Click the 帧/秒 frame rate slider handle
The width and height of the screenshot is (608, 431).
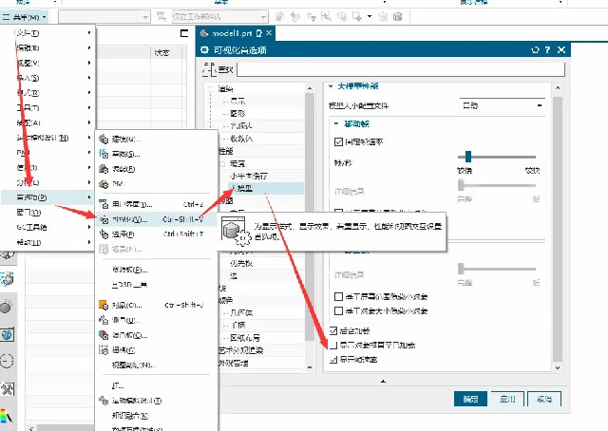point(467,156)
